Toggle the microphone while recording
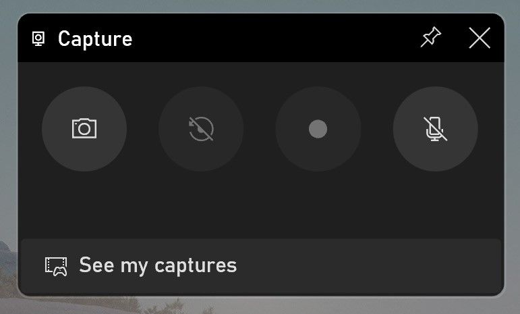This screenshot has height=314, width=520. pyautogui.click(x=435, y=129)
